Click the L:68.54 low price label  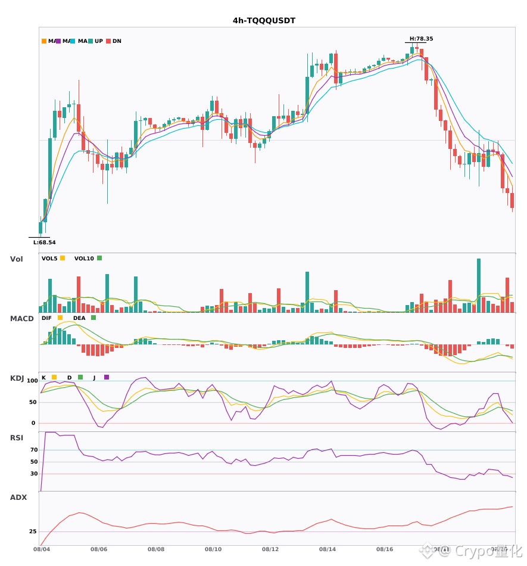coord(45,242)
